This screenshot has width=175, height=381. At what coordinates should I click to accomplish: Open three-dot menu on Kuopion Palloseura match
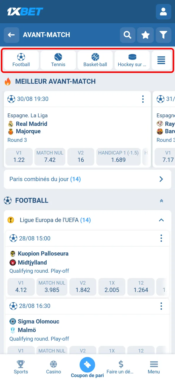(161, 238)
